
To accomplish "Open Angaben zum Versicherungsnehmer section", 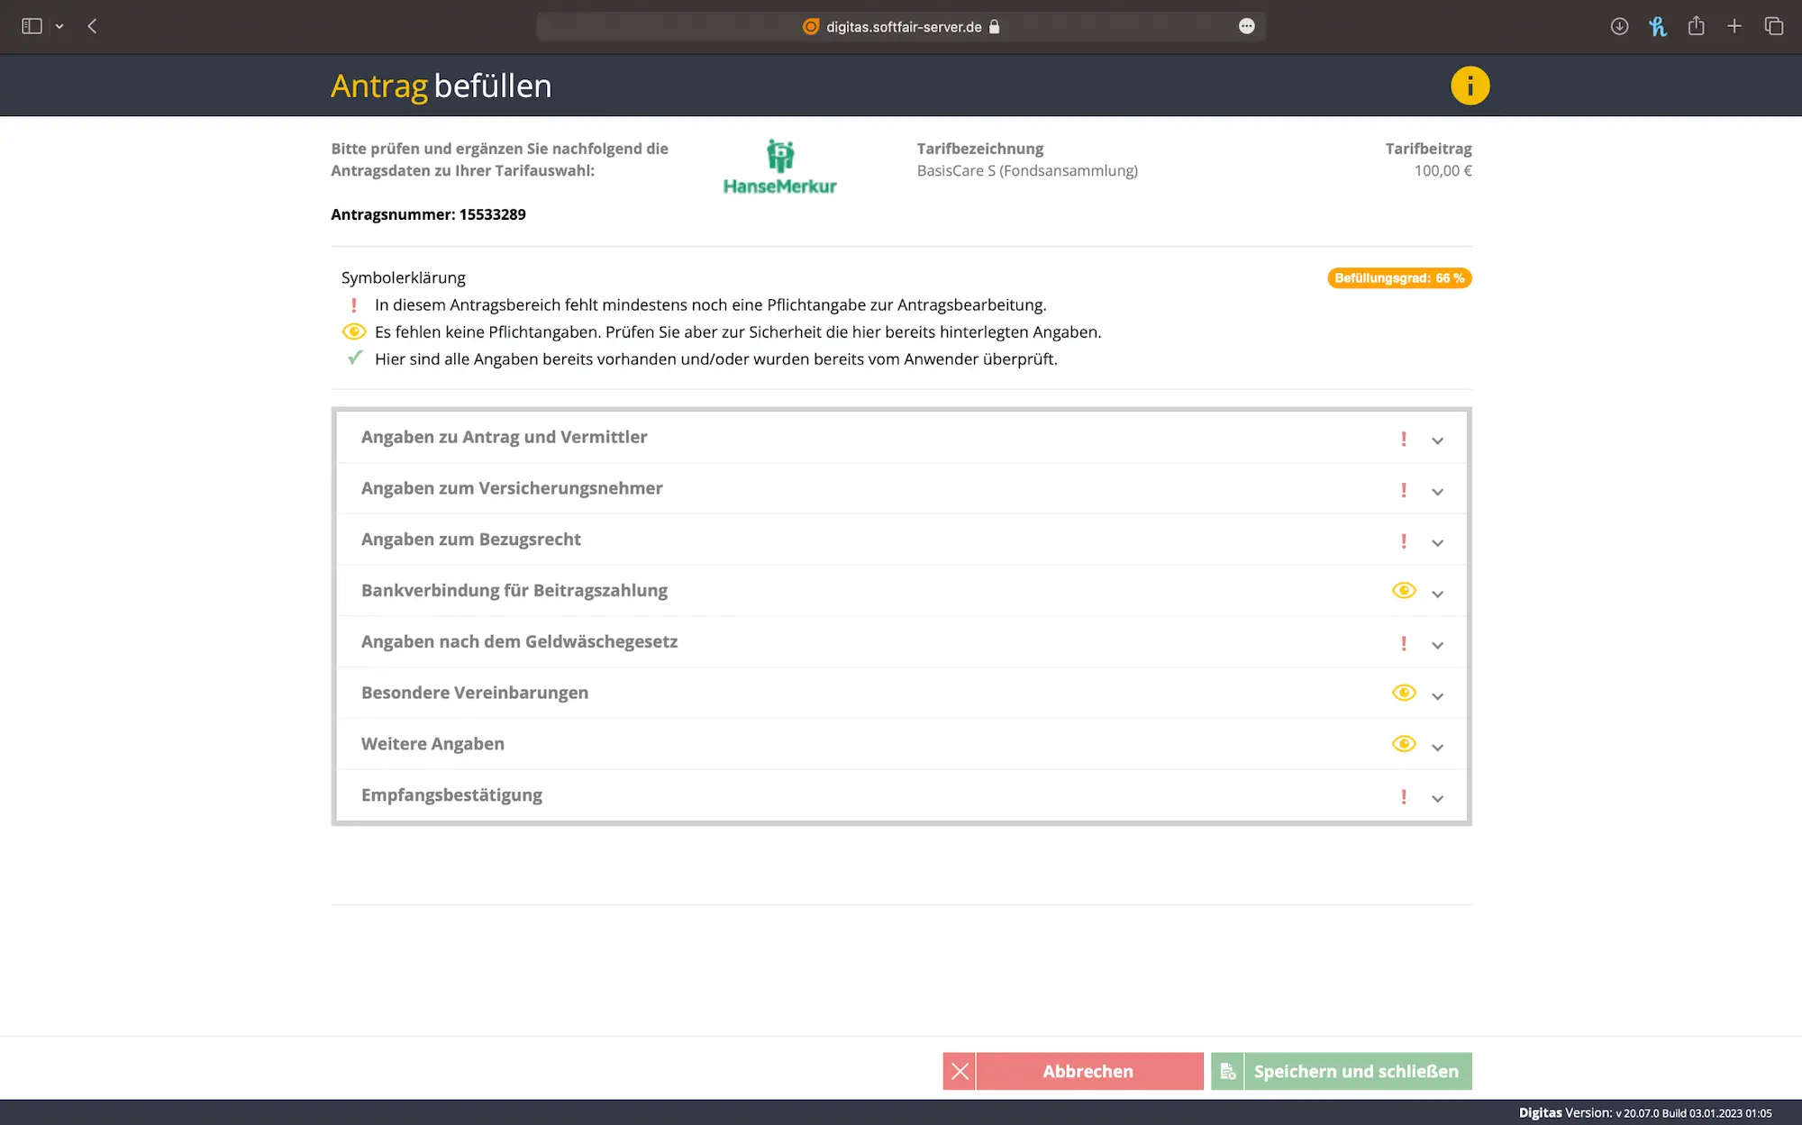I will [x=512, y=488].
